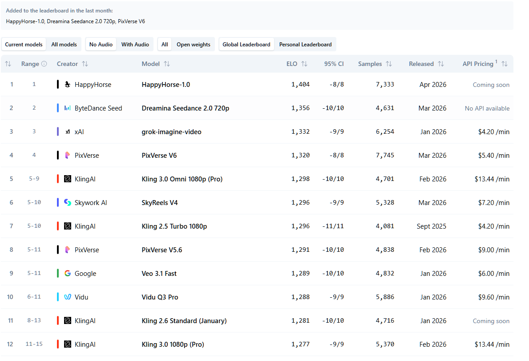Open the HappyHorse-1.0 model link
Viewport: 529px width, 361px height.
pos(166,85)
